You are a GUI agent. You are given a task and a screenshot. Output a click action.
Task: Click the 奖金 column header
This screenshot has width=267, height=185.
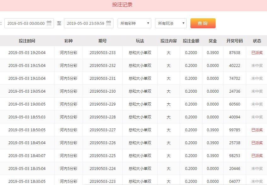213,41
